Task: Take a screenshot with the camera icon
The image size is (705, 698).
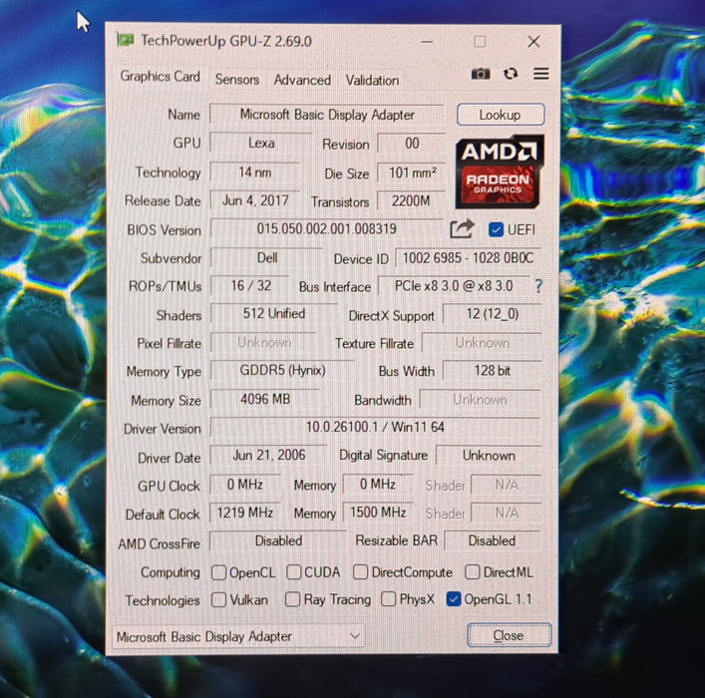Action: point(481,74)
